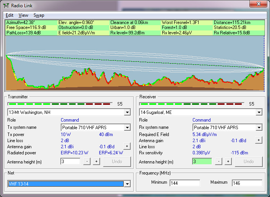Open the View menu
Image resolution: width=270 pixels, height=197 pixels.
23,15
